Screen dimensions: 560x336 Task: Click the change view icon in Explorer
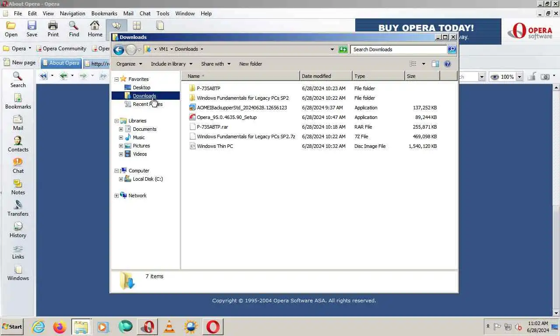tap(413, 64)
